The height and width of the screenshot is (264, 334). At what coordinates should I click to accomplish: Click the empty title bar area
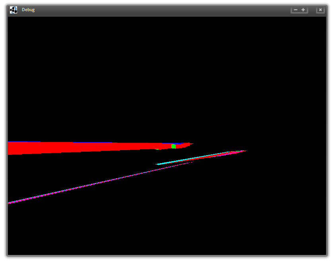[159, 10]
